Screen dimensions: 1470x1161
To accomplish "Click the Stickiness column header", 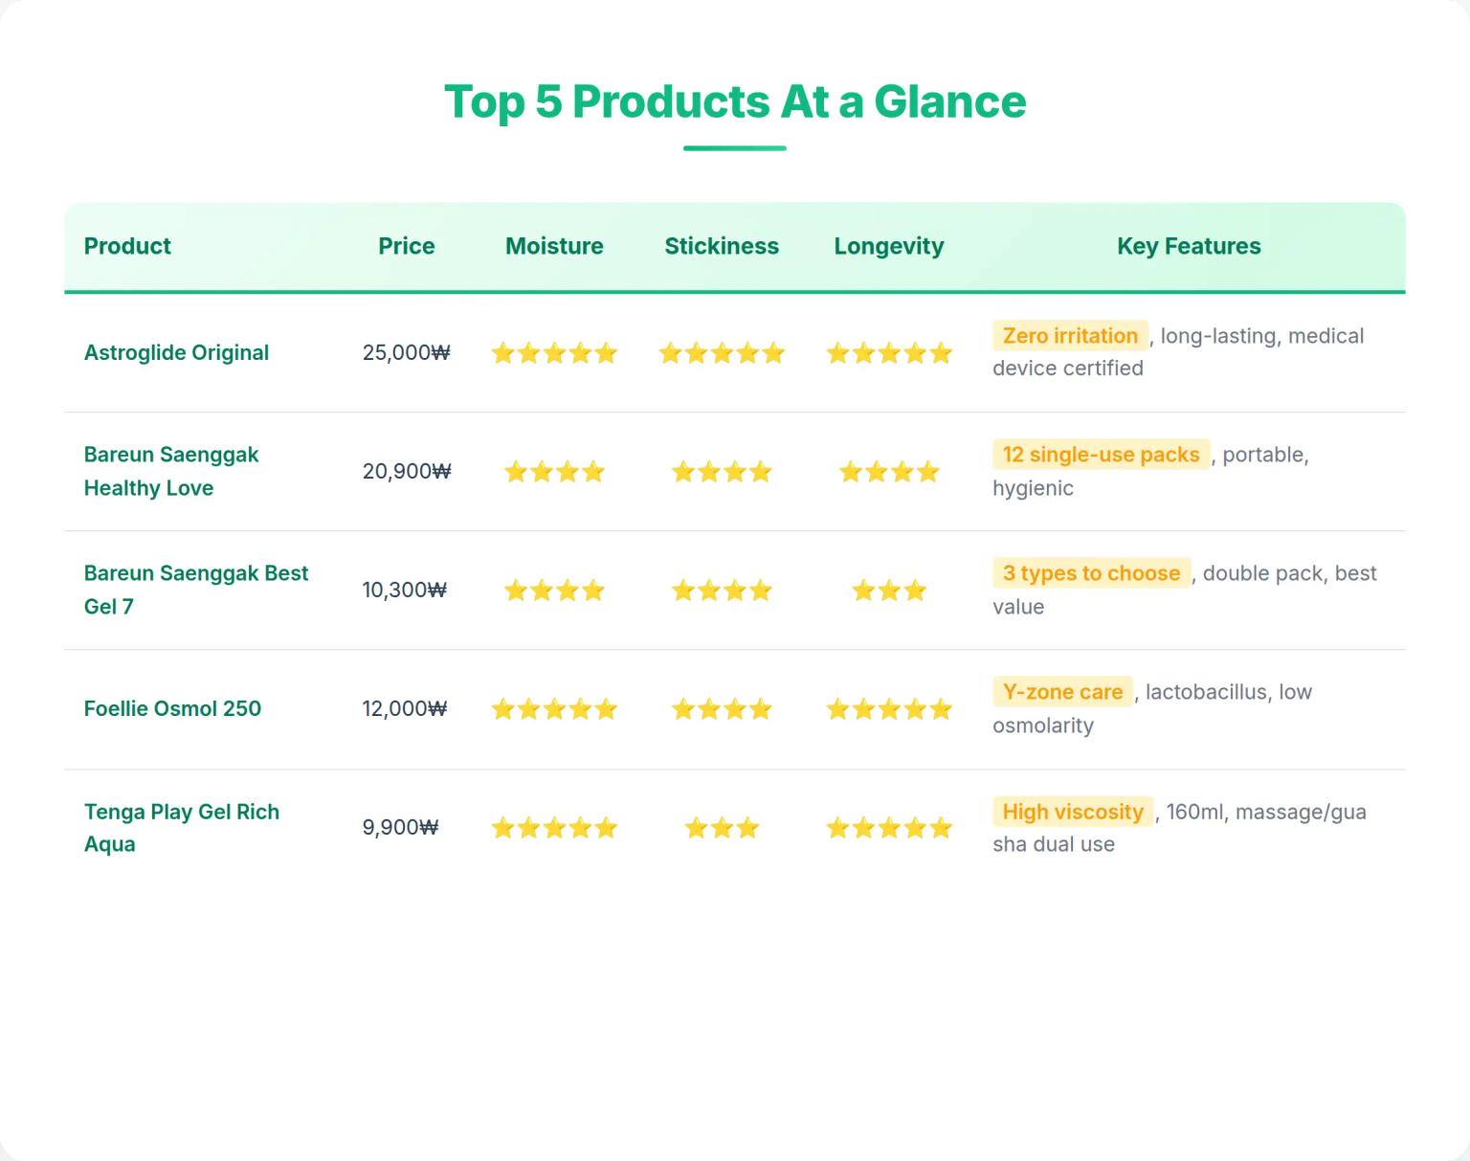I will pyautogui.click(x=722, y=246).
